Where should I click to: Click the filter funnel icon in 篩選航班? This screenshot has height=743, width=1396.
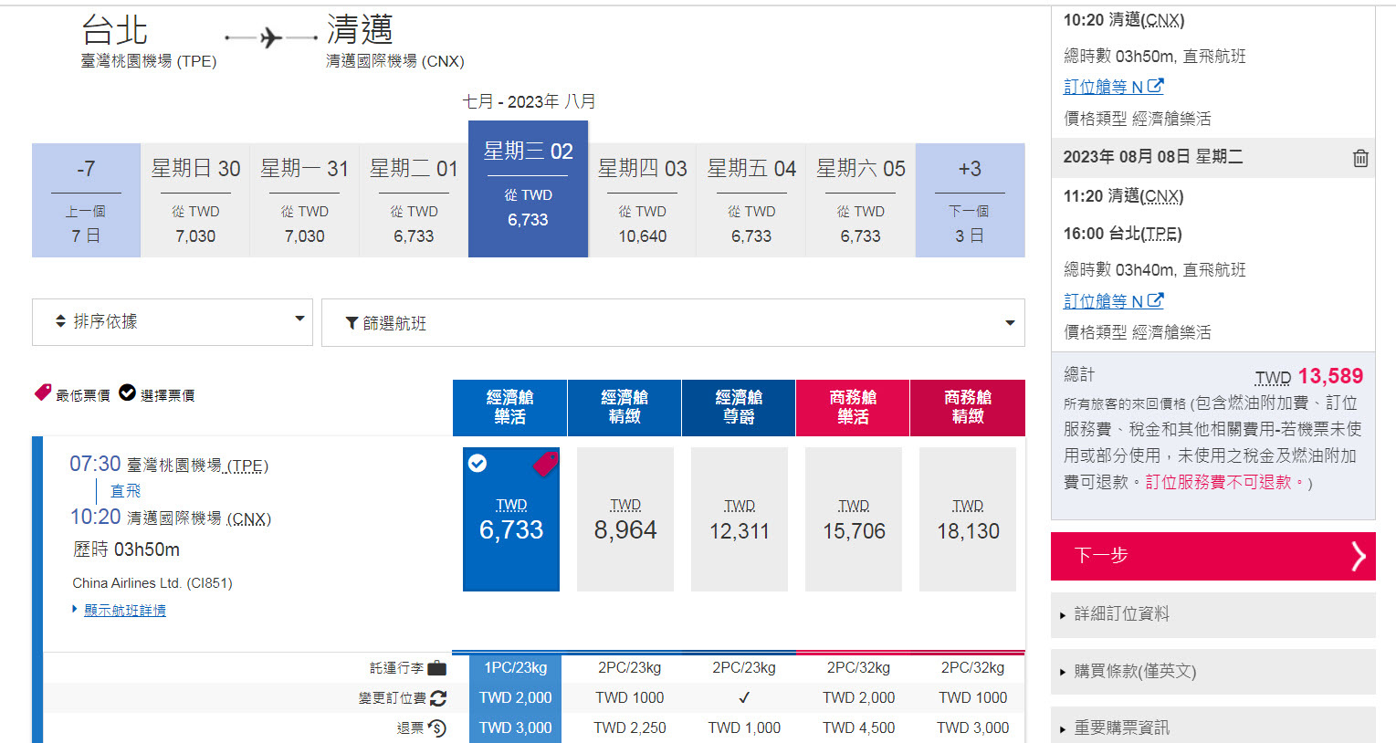coord(352,323)
